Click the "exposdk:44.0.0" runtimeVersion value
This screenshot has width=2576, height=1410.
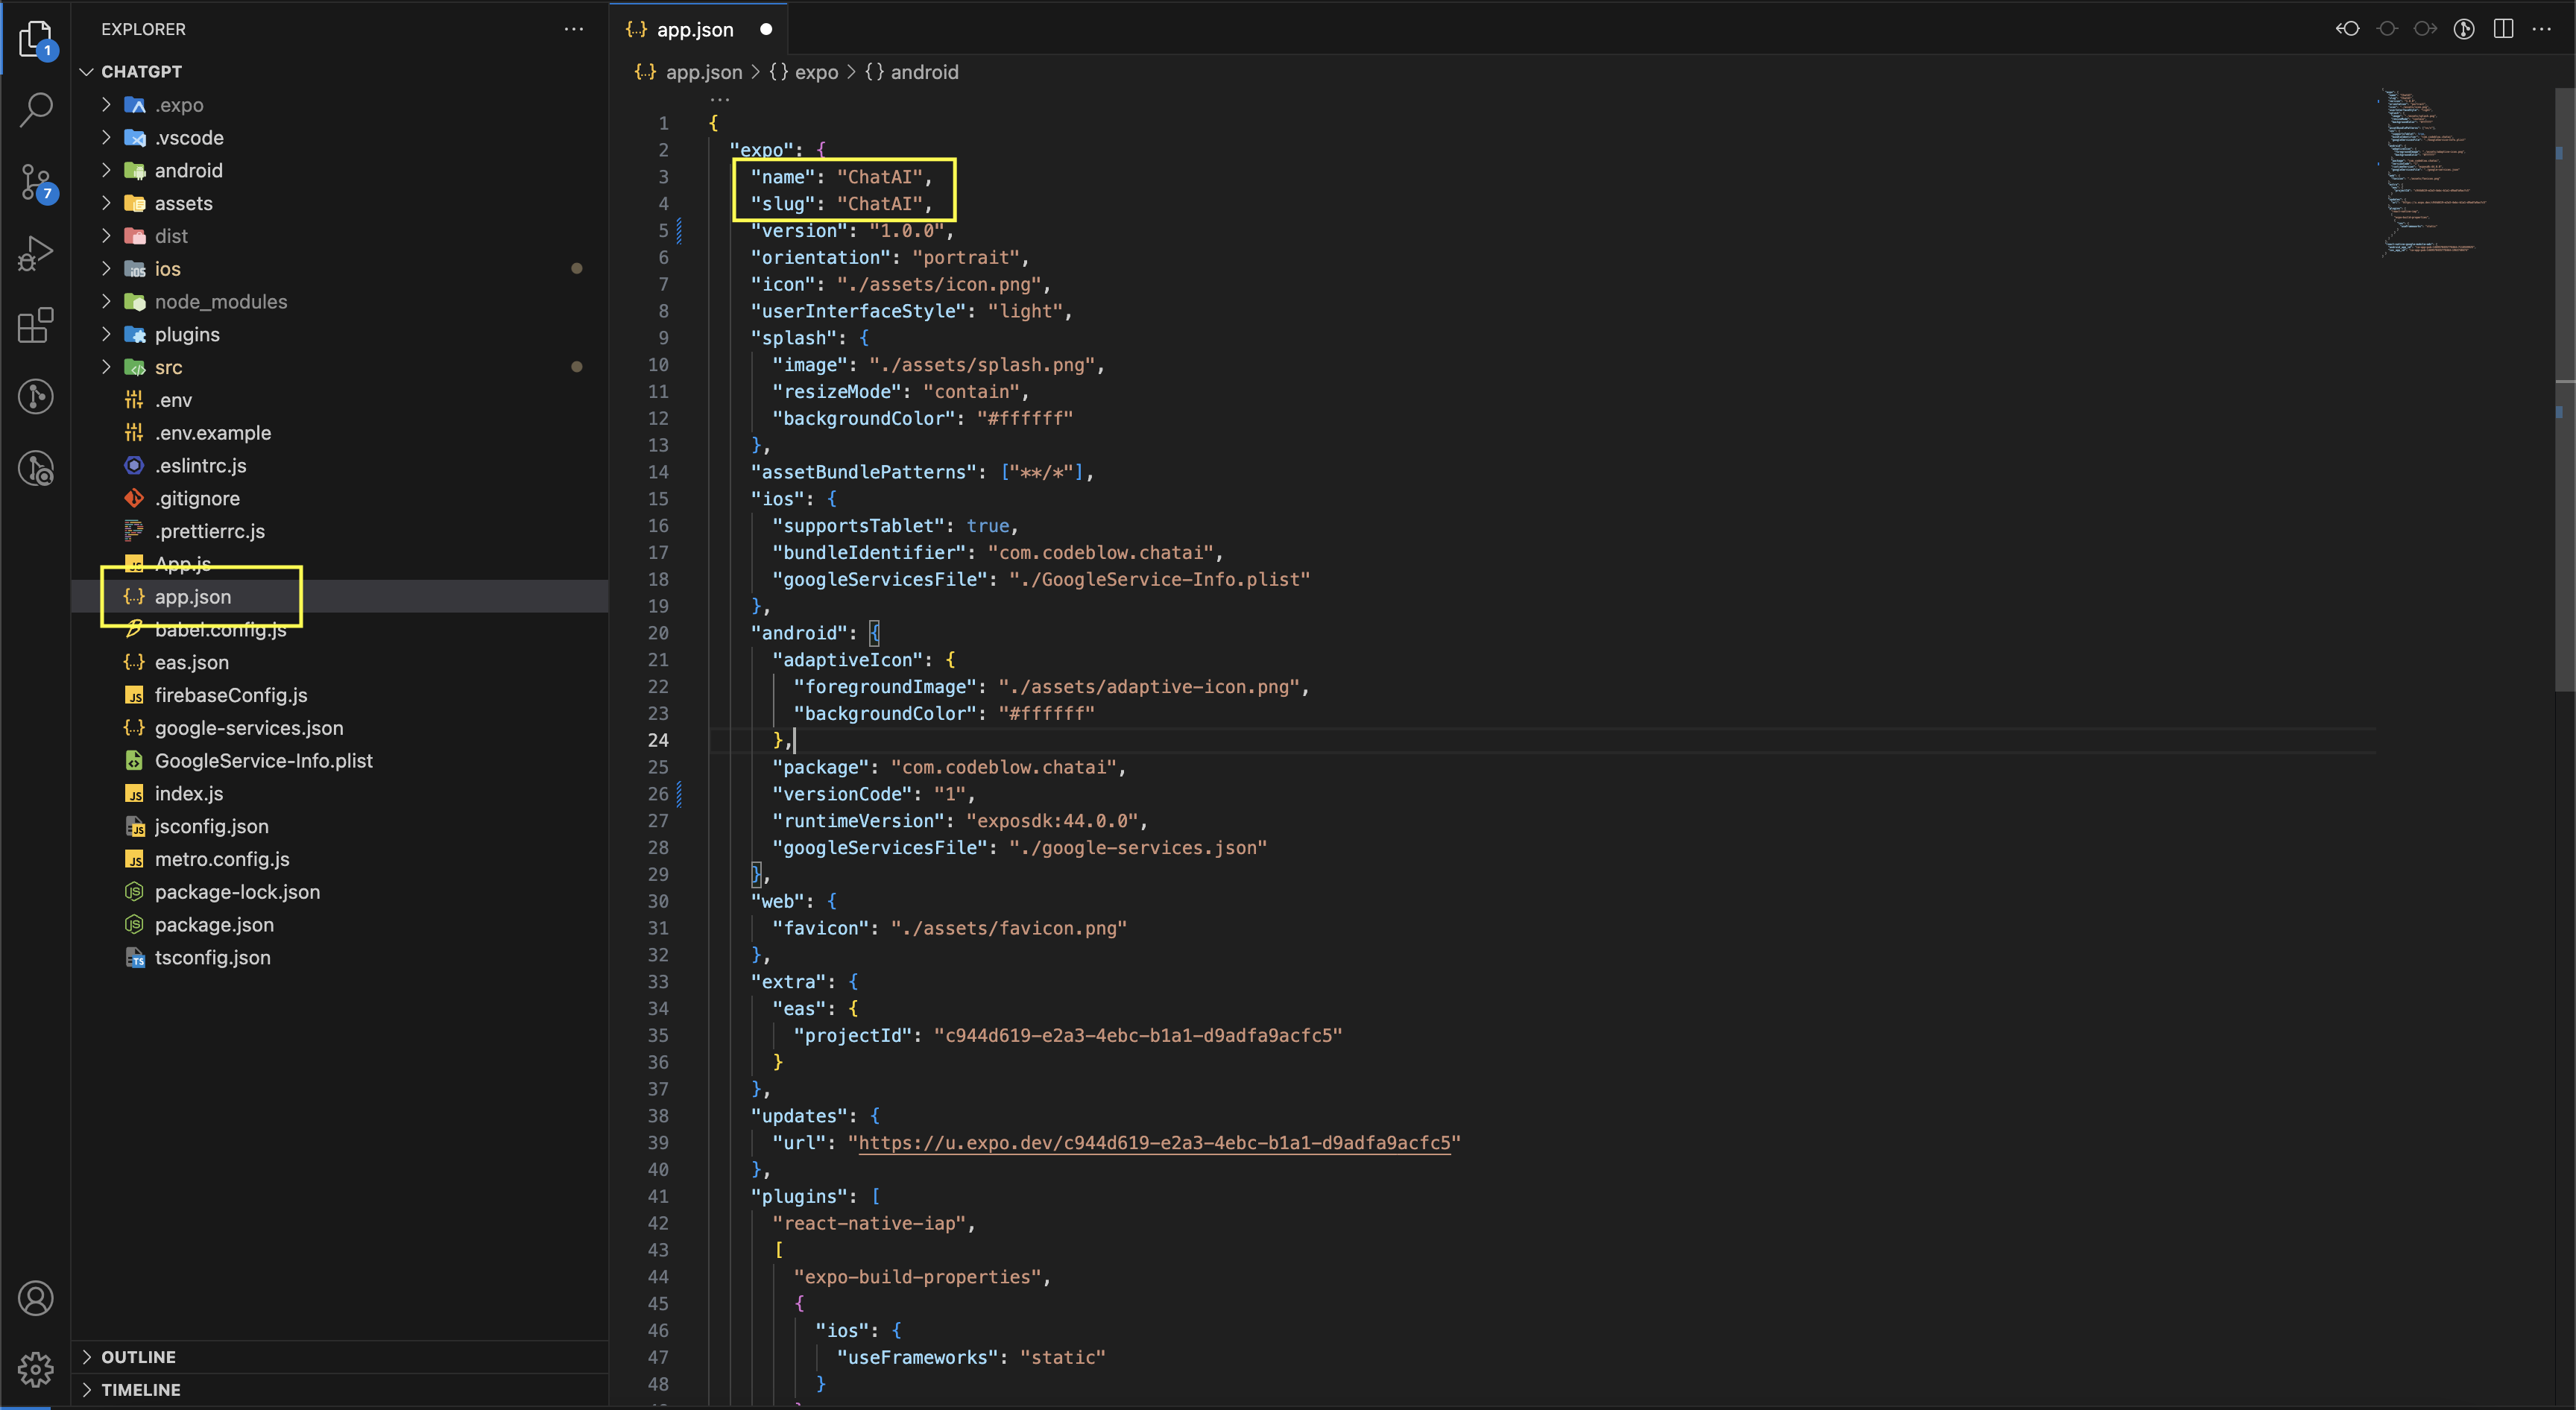coord(1052,821)
